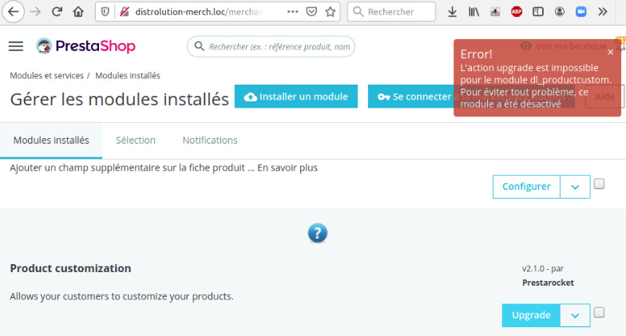Tick the checkbox for Product customization module
This screenshot has height=336, width=626.
tap(599, 313)
